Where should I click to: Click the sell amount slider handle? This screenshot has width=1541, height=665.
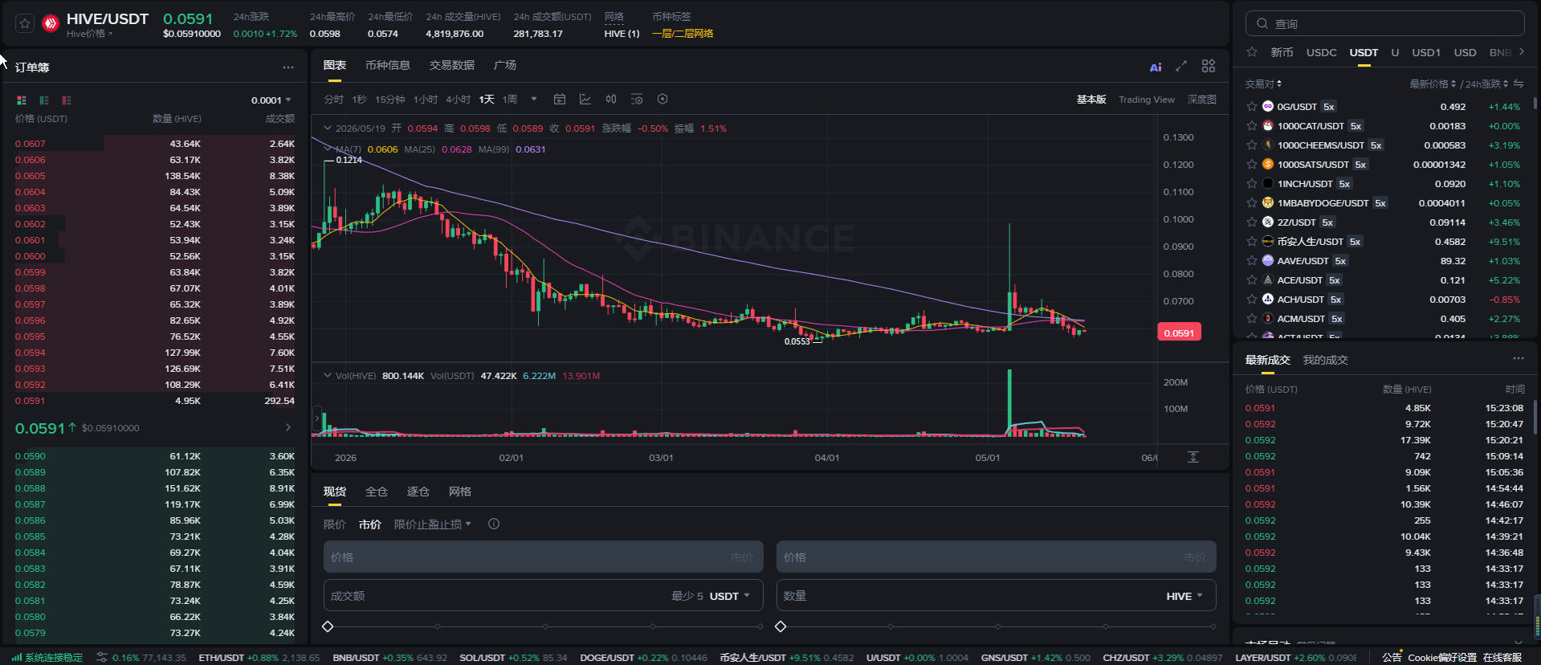coord(781,626)
